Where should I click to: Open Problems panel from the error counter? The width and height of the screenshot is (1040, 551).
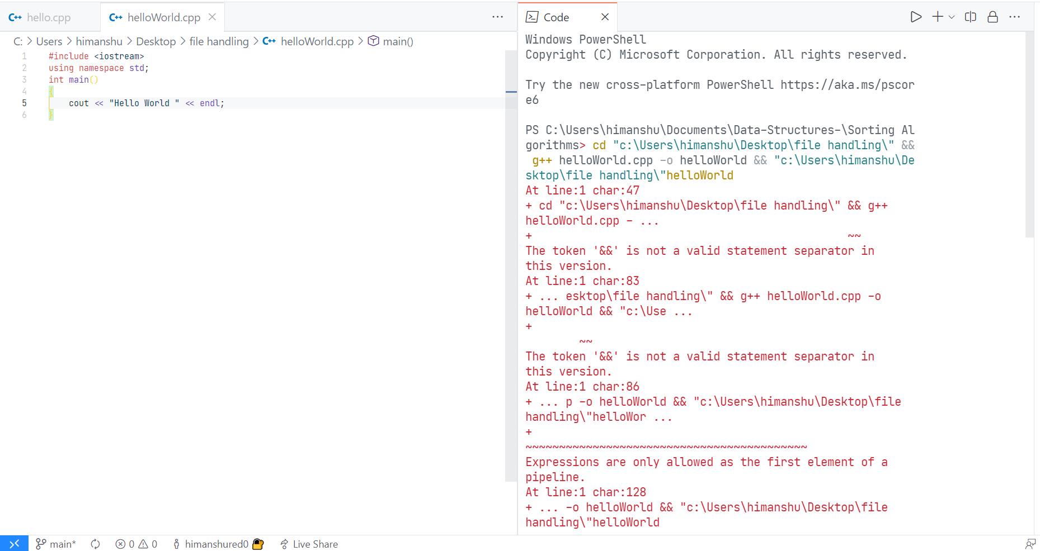[136, 543]
